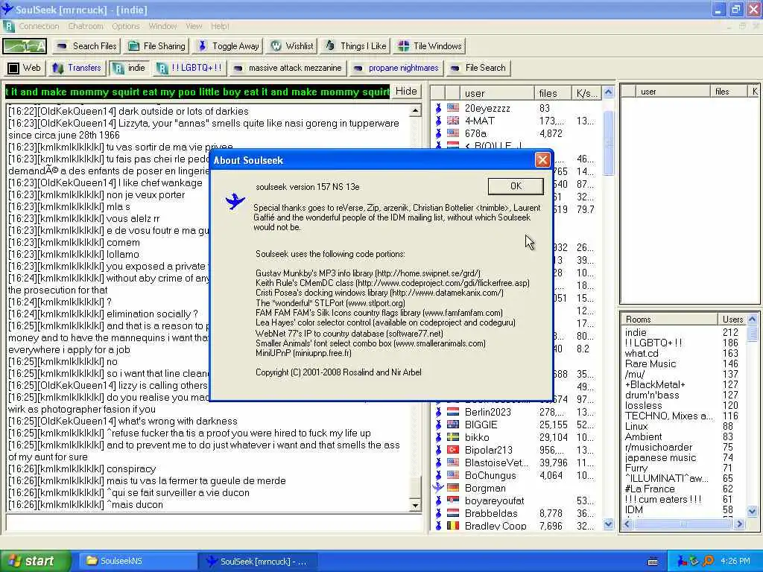Switch to the Web tab

coord(25,68)
